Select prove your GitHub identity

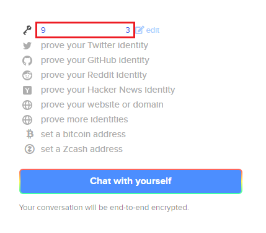click(95, 61)
